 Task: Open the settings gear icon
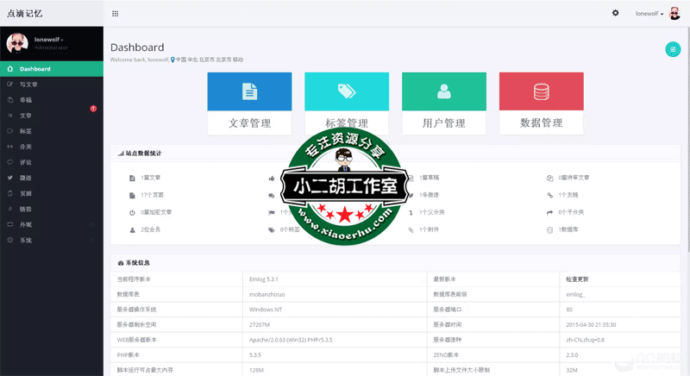pos(615,13)
